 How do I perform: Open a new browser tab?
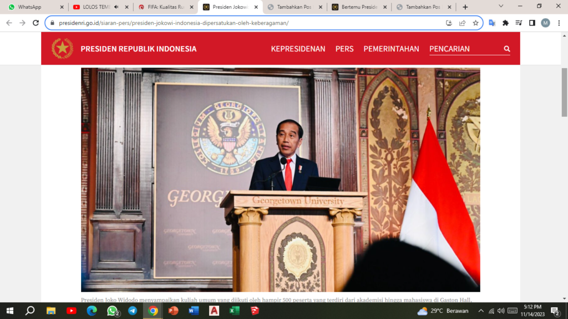tap(465, 7)
